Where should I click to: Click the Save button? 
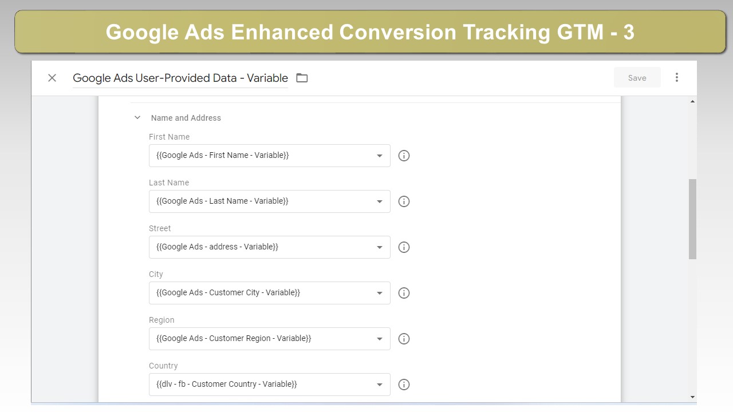click(637, 78)
